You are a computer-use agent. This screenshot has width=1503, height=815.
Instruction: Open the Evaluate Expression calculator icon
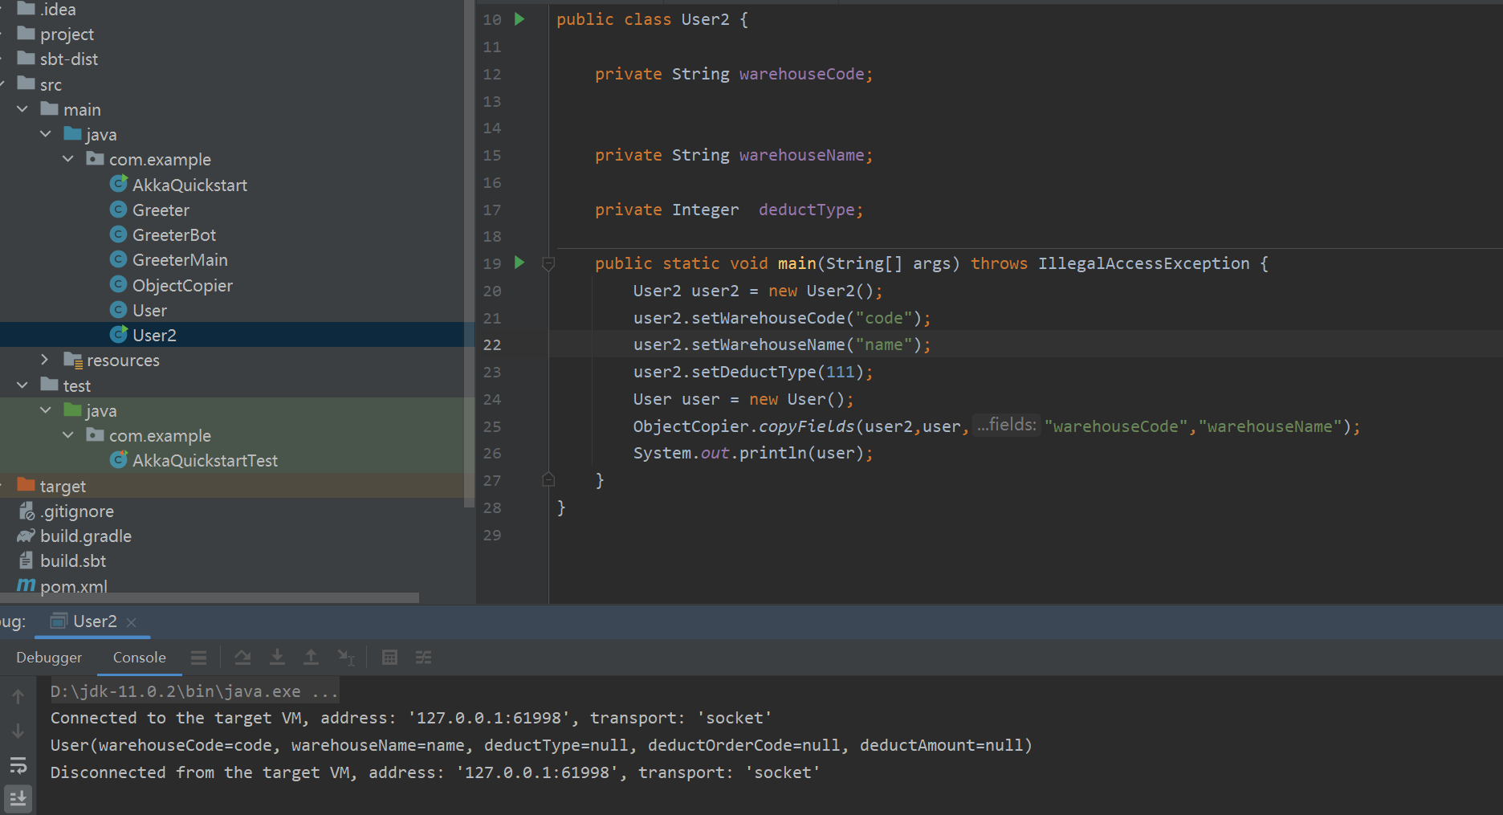389,658
